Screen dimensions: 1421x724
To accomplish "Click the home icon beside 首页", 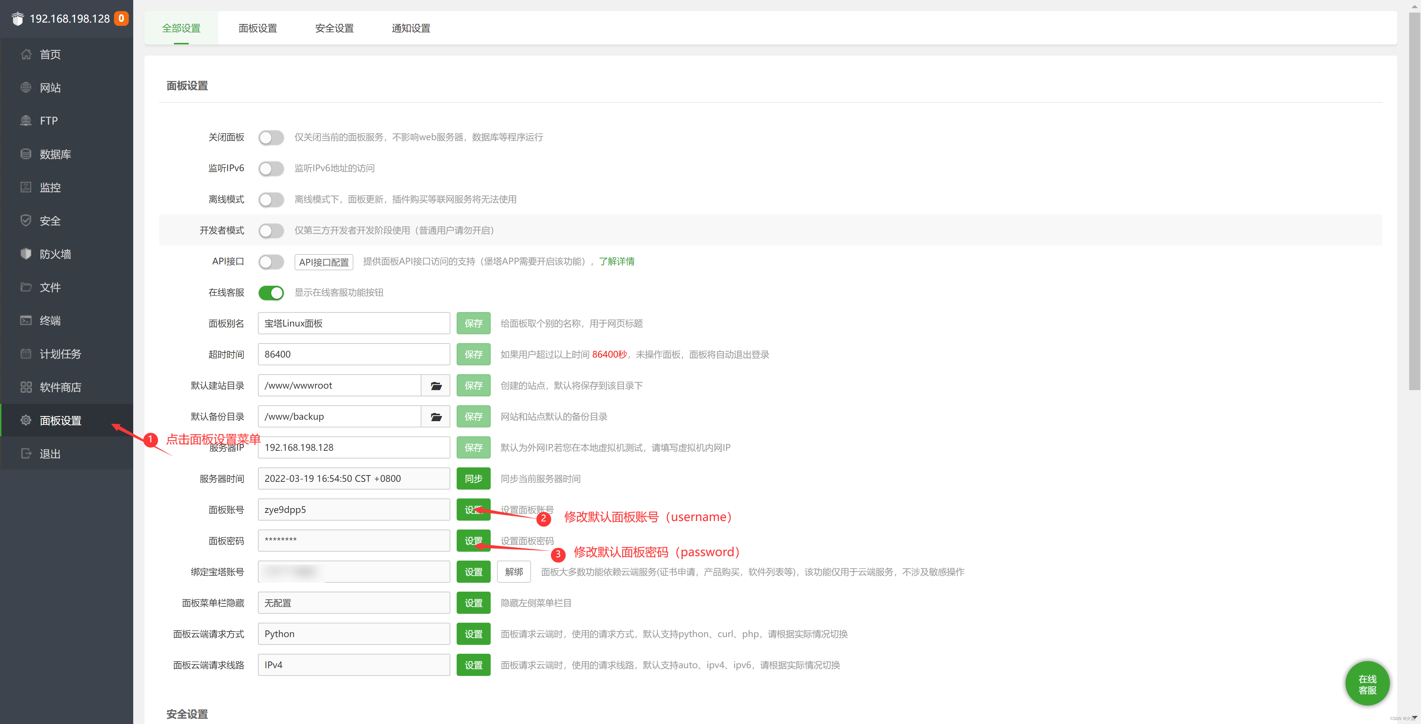I will point(26,54).
